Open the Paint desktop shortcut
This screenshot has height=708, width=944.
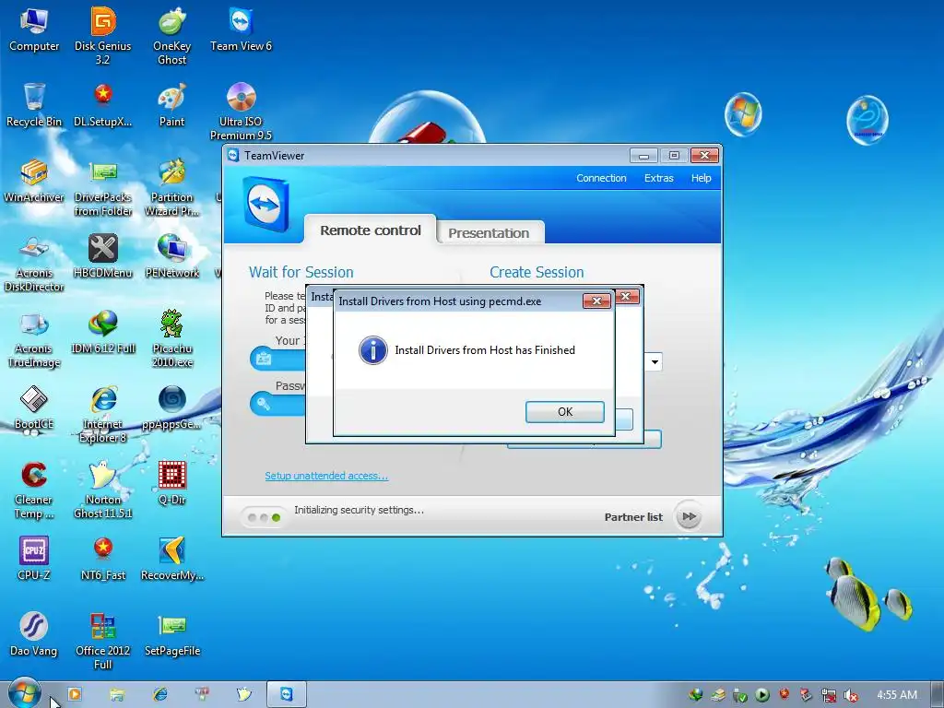[172, 105]
